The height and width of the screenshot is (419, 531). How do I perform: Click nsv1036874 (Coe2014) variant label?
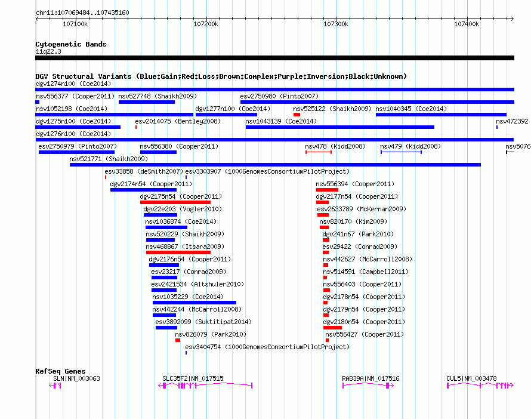coord(181,221)
